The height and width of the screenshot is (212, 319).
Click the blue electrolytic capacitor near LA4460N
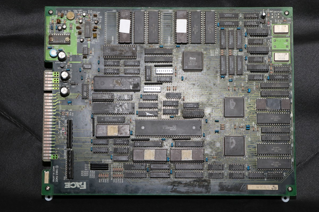54,53
